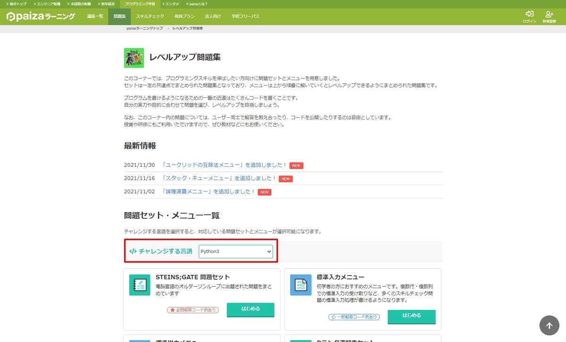The image size is (566, 342).
Task: Click the NEW badge beside スタック・キューメニュー
Action: click(285, 179)
